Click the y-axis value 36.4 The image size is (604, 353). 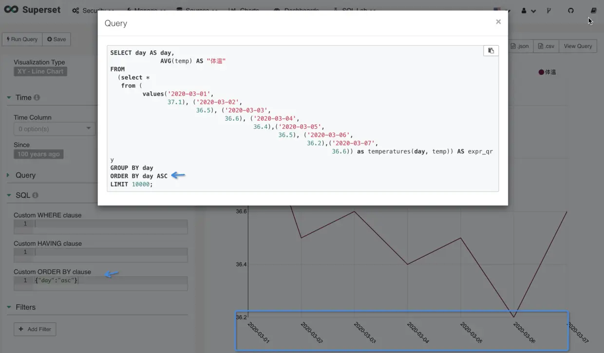tap(241, 264)
